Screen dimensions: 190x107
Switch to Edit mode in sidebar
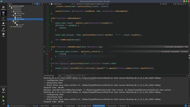click(3, 13)
